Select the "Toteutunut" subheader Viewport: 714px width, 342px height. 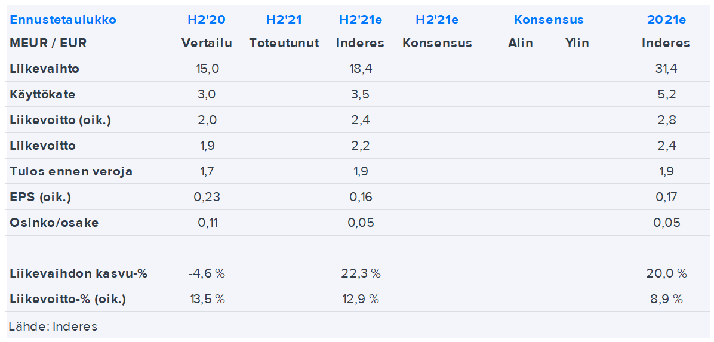click(284, 43)
